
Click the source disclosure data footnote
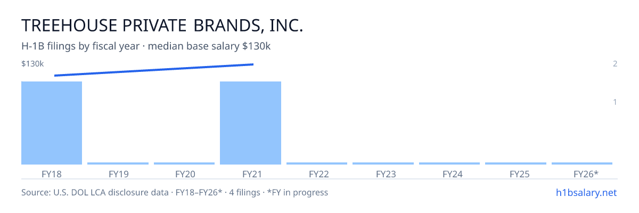(175, 192)
